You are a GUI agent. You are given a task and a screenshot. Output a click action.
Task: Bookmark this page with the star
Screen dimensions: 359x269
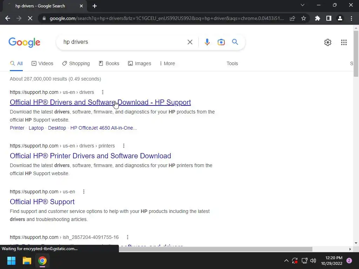pyautogui.click(x=304, y=18)
